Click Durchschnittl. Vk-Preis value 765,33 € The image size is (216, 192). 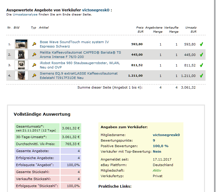pyautogui.click(x=72, y=144)
